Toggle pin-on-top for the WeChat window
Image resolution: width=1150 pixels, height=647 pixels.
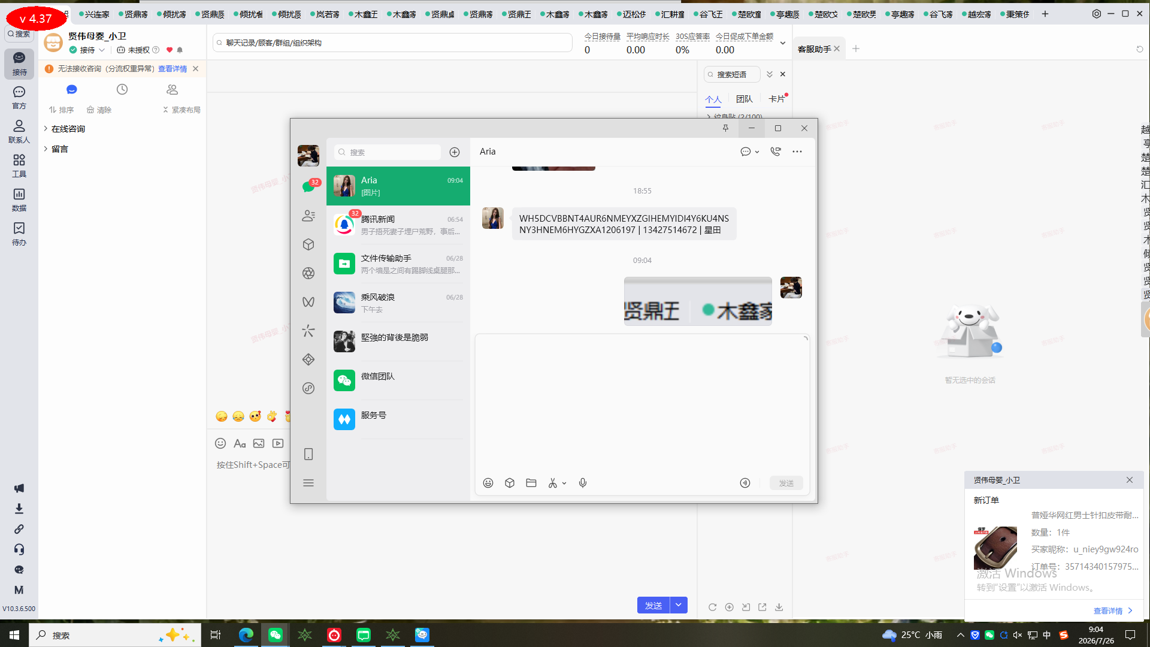click(x=725, y=128)
